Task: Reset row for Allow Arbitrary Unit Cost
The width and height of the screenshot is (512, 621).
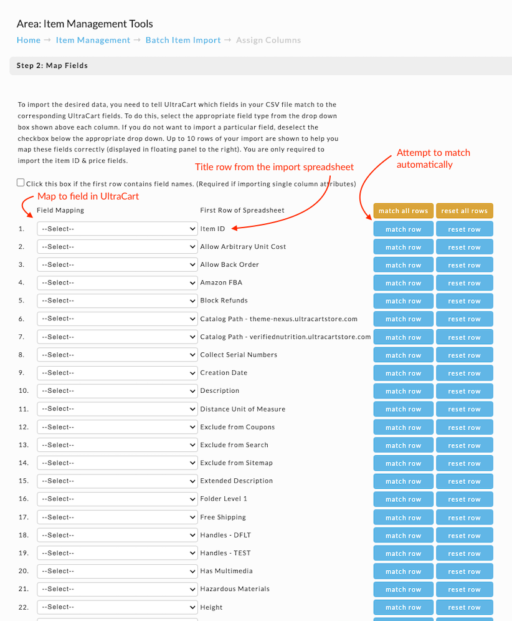Action: pos(465,247)
